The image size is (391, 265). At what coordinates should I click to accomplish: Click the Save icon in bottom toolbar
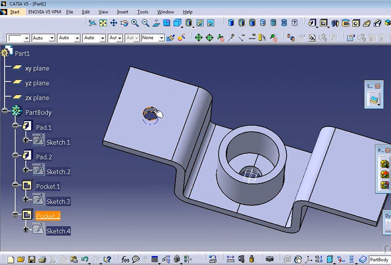[32, 259]
